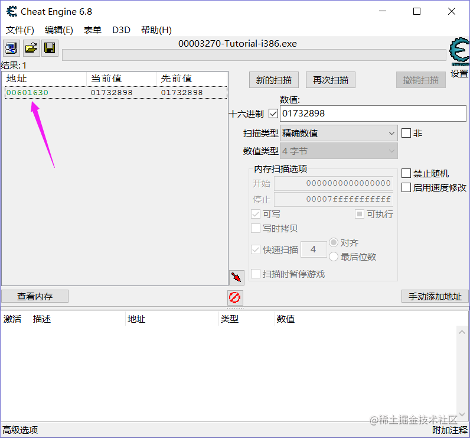Click the Cheat Engine title bar icon
470x438 pixels.
[12, 11]
